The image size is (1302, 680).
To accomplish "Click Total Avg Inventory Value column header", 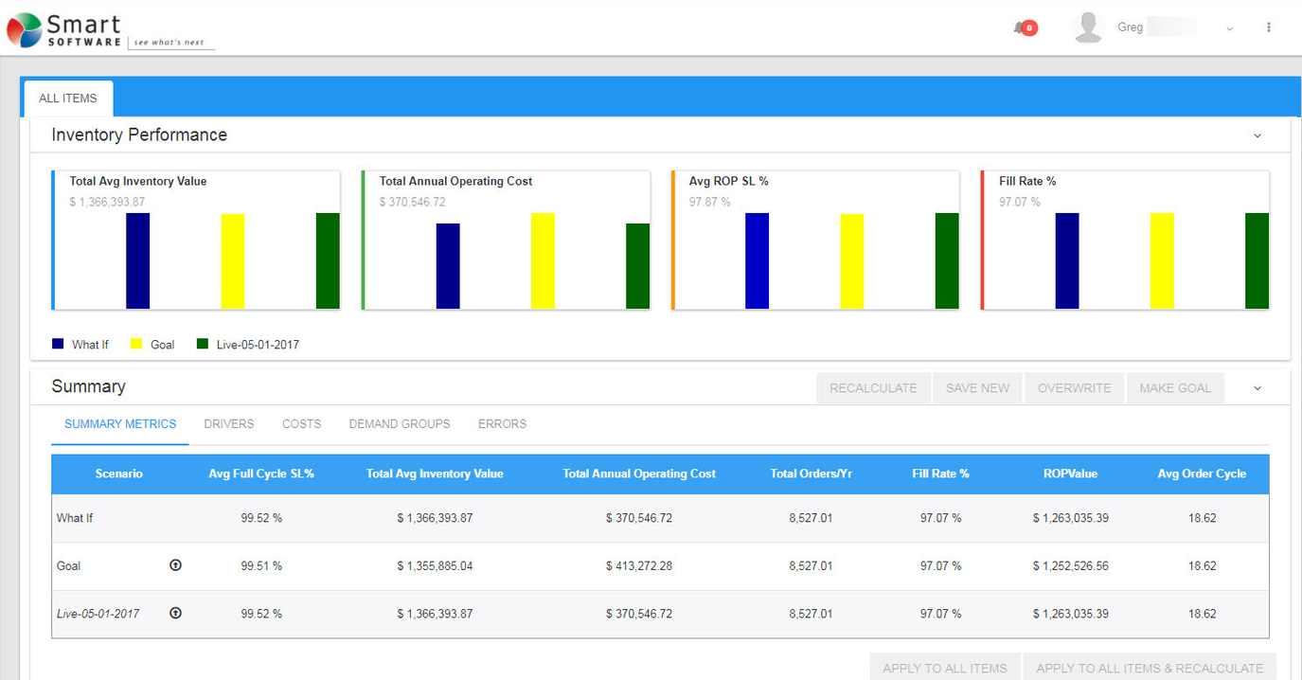I will pos(435,474).
